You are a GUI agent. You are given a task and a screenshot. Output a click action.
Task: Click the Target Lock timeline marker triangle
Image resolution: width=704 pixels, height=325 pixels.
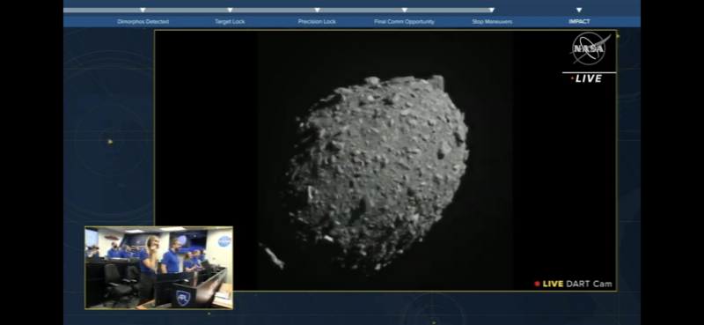pos(230,10)
